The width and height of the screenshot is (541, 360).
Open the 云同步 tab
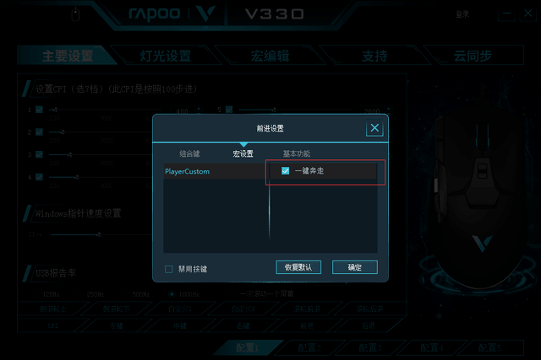point(473,56)
